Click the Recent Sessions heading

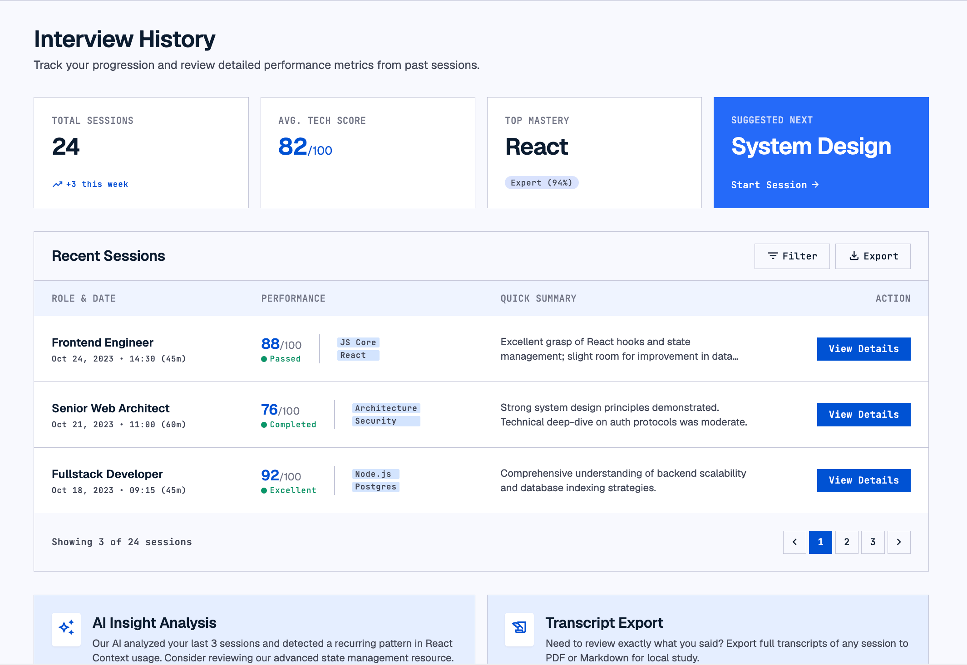click(x=109, y=256)
